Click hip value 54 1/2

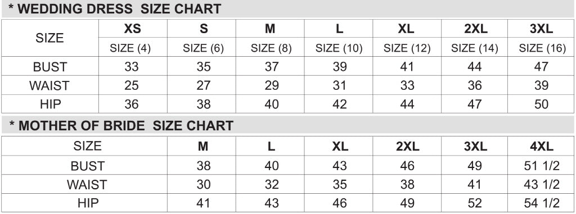[x=542, y=203]
